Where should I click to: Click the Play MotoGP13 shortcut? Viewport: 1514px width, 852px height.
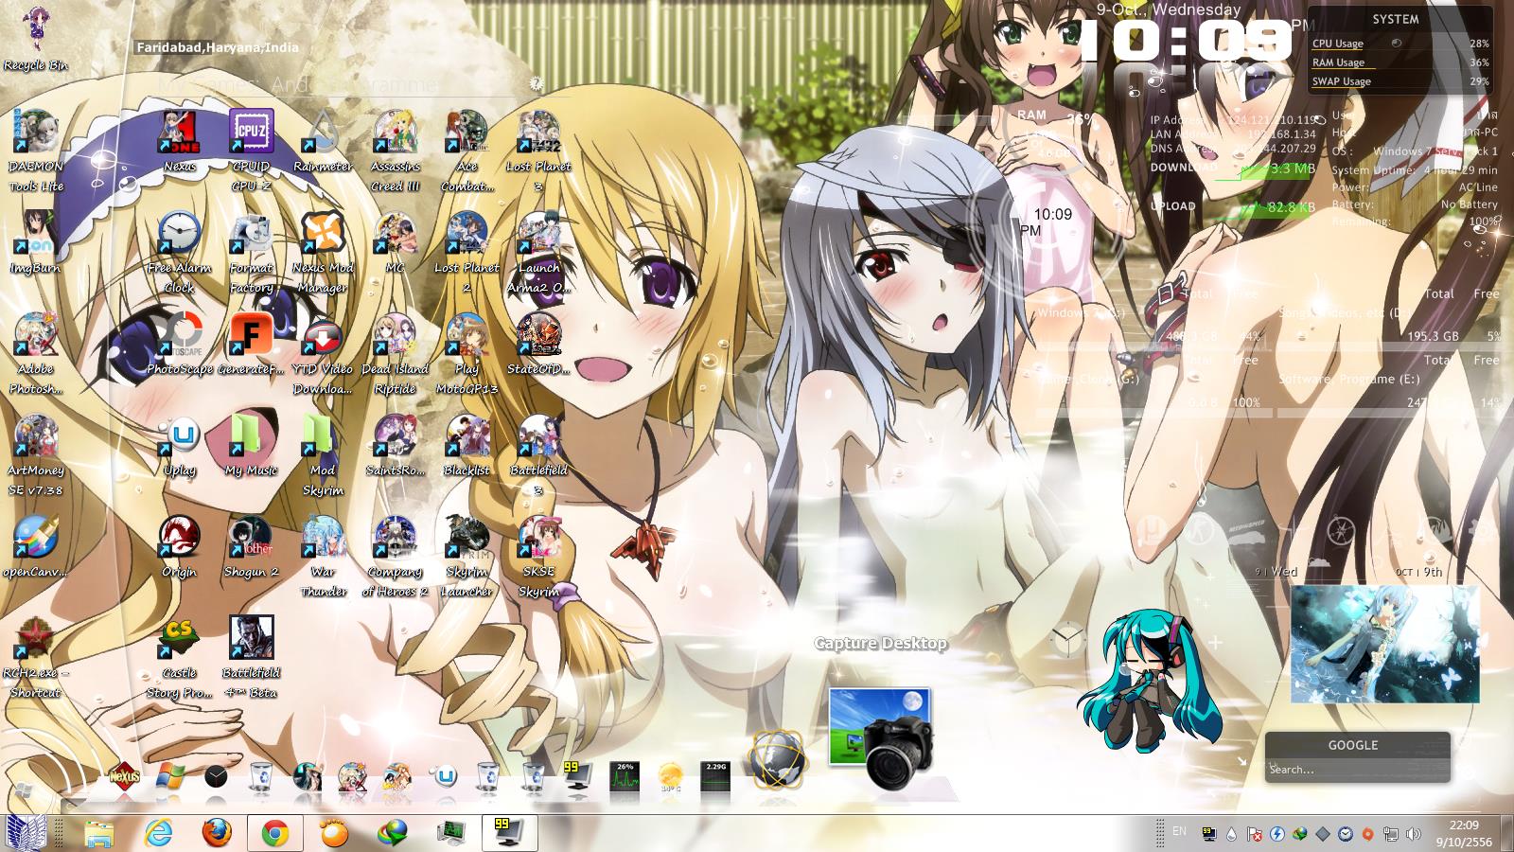point(467,354)
